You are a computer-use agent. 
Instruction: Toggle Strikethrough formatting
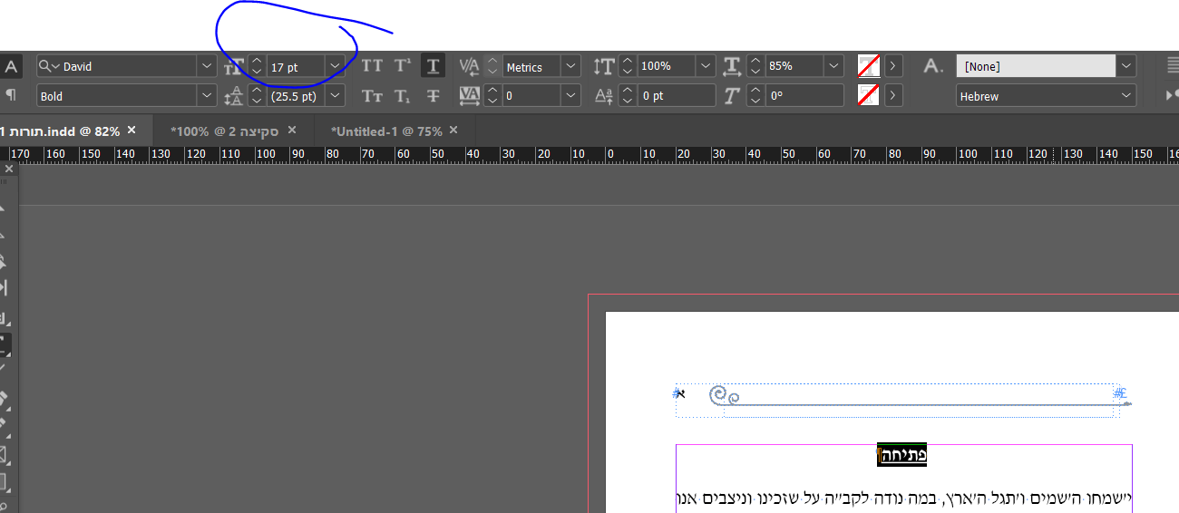[433, 95]
